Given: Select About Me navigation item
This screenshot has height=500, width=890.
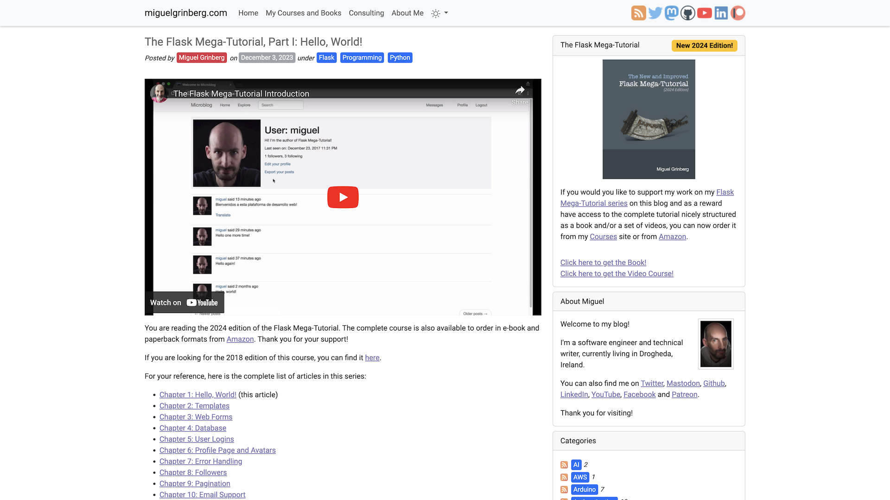Looking at the screenshot, I should (x=407, y=13).
